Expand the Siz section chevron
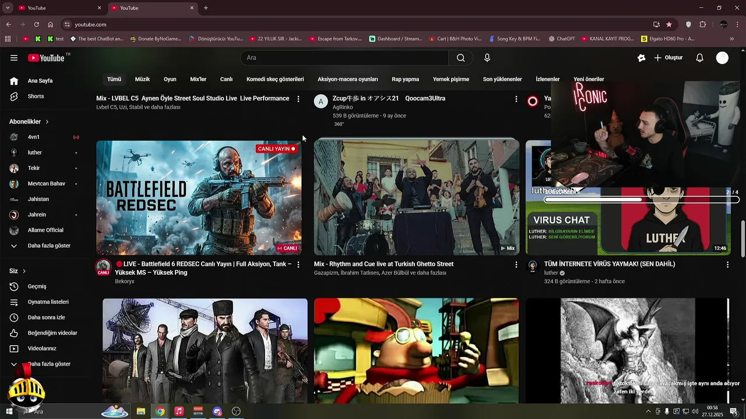Image resolution: width=746 pixels, height=419 pixels. click(x=24, y=271)
